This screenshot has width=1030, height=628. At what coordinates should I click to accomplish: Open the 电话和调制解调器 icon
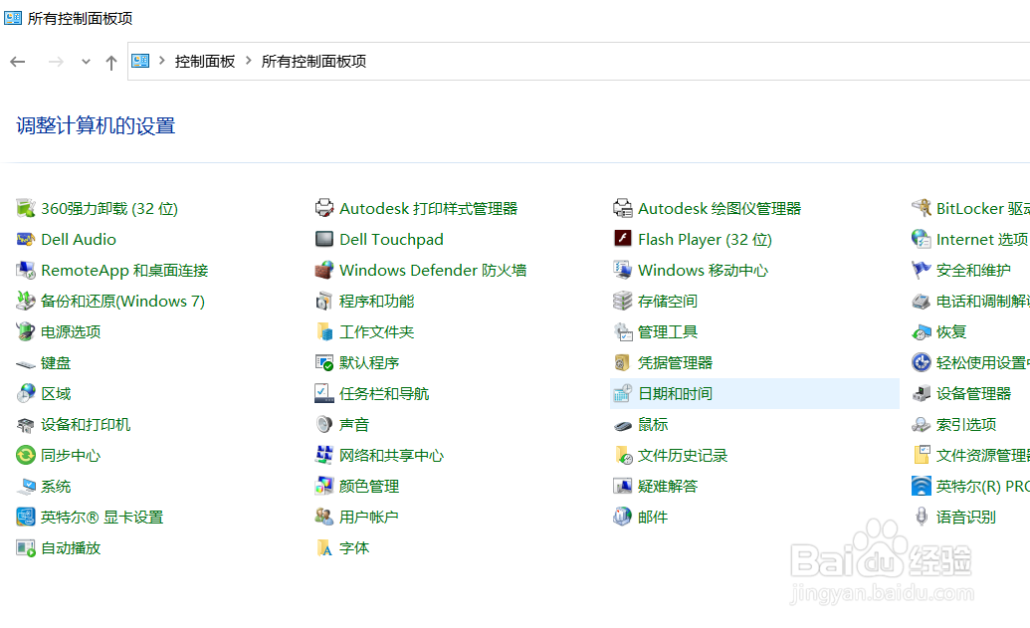922,302
